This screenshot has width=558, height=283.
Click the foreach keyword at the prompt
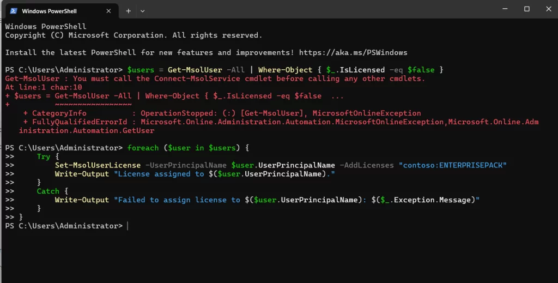[143, 148]
